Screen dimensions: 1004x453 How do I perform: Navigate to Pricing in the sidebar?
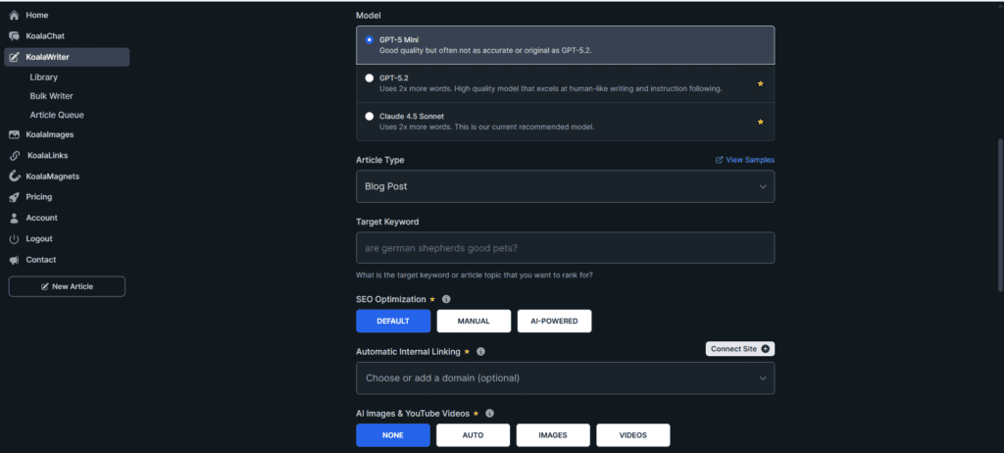[x=39, y=197]
